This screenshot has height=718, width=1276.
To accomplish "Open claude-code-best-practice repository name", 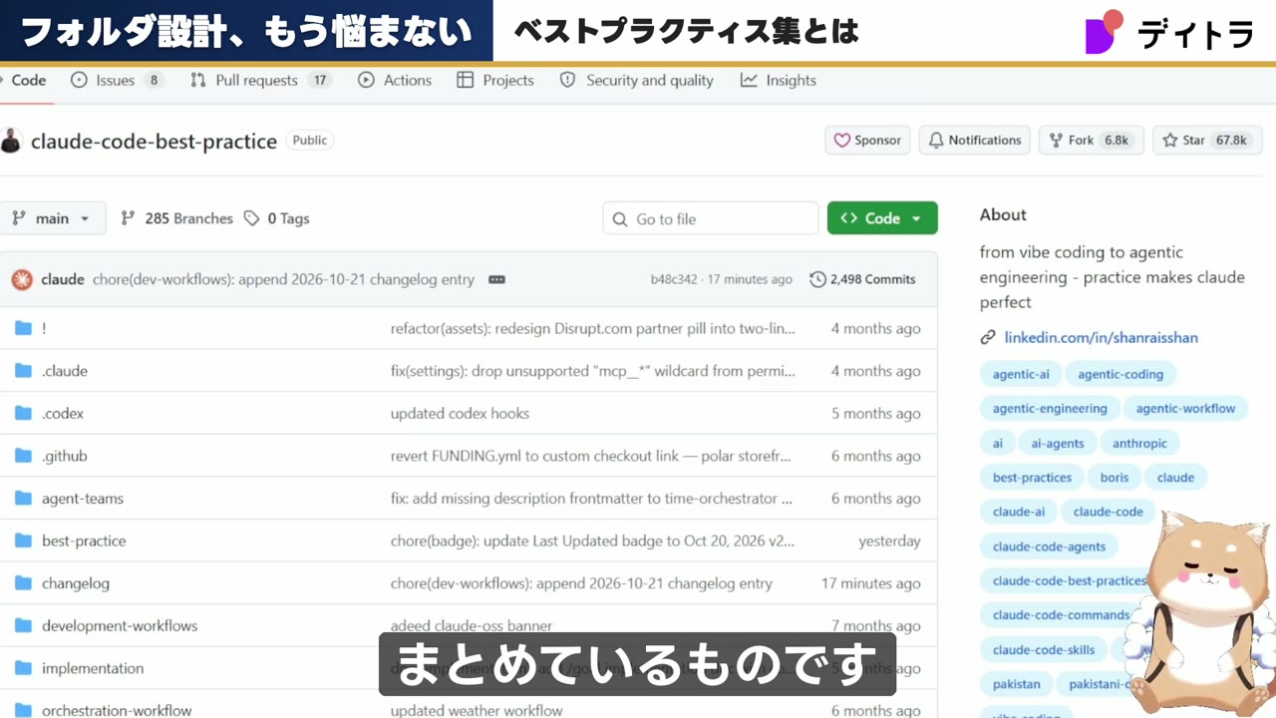I will point(154,141).
